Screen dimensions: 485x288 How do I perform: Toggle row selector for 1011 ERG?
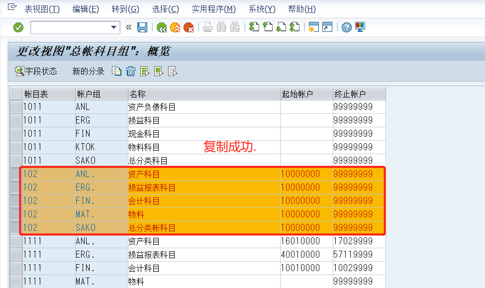tap(16, 120)
